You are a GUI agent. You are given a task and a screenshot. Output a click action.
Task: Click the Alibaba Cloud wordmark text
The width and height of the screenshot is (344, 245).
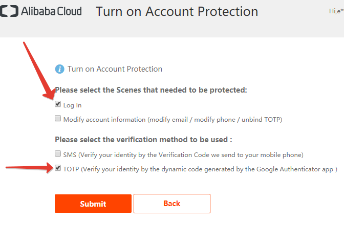[x=51, y=11]
